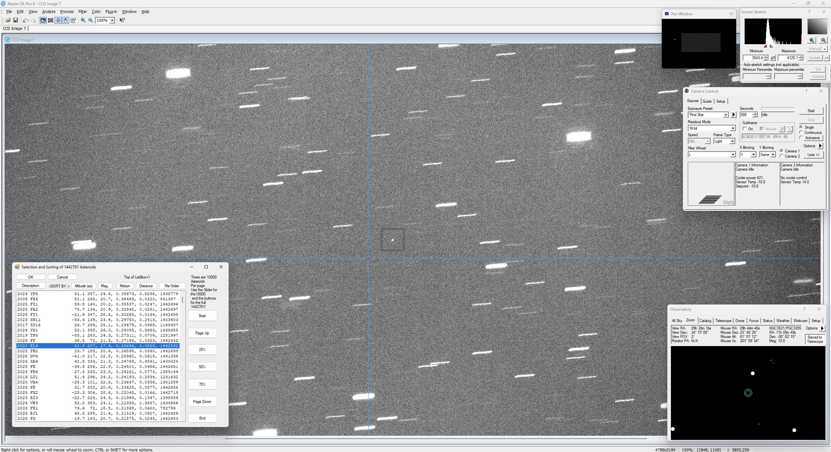Viewport: 831px width, 452px height.
Task: Click the zoom-in magnifier icon in Screen Stretch panel
Action: [811, 40]
